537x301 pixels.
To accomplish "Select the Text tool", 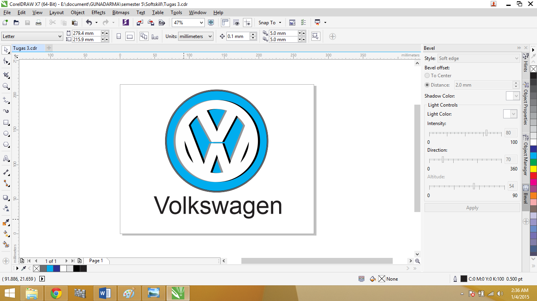I will [x=6, y=158].
